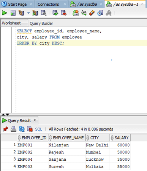Sort by the SALARY column header

pyautogui.click(x=120, y=138)
